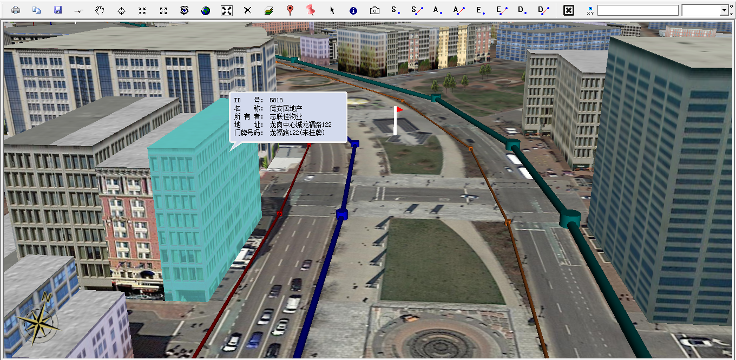Click the XY coordinate input field
This screenshot has width=736, height=360.
tap(638, 10)
